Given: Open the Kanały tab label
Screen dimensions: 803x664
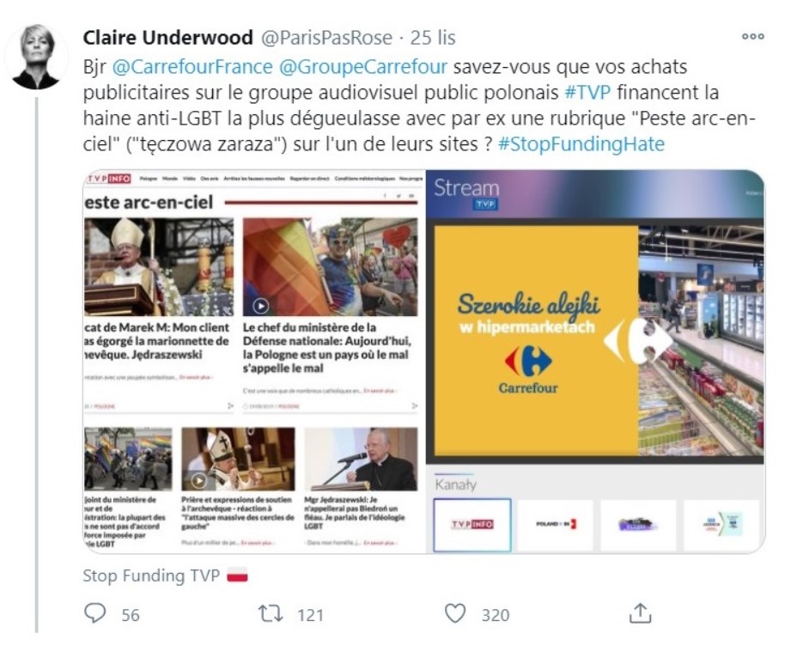Looking at the screenshot, I should (x=455, y=484).
